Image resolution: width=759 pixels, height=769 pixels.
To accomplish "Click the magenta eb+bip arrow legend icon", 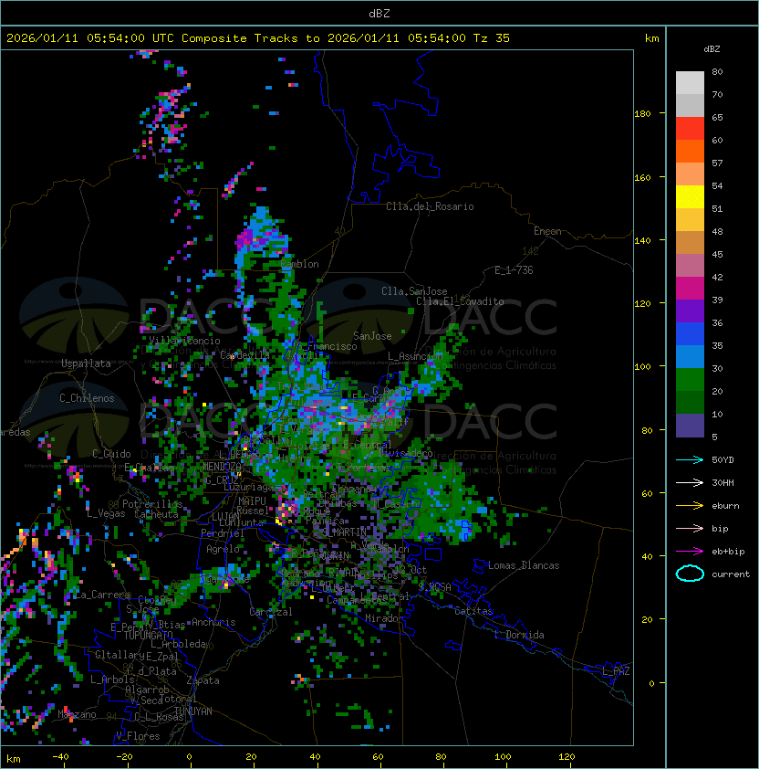I will click(x=690, y=552).
